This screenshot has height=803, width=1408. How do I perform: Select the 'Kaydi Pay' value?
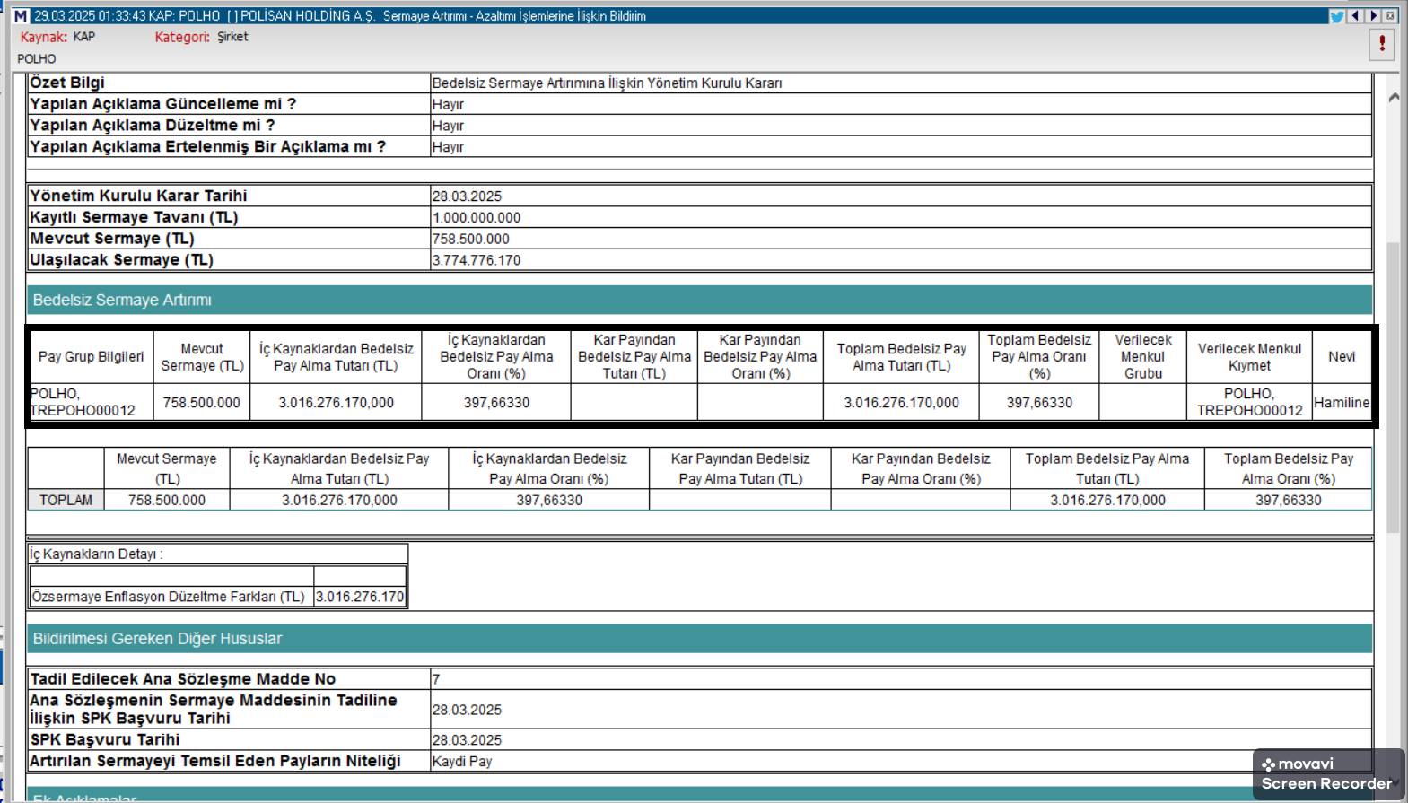tap(462, 762)
